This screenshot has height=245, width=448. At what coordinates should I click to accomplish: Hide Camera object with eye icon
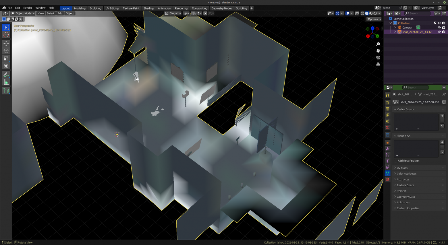coord(439,28)
